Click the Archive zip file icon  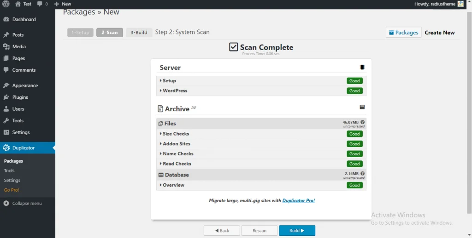pos(160,108)
